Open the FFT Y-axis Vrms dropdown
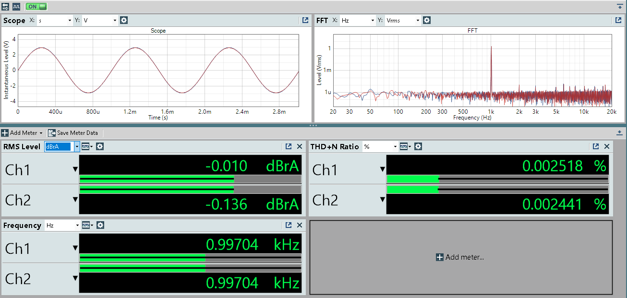This screenshot has height=298, width=627. 417,20
